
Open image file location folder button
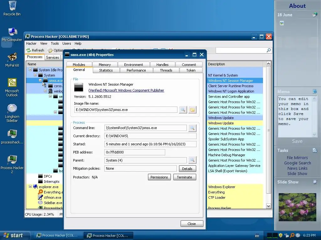192,110
